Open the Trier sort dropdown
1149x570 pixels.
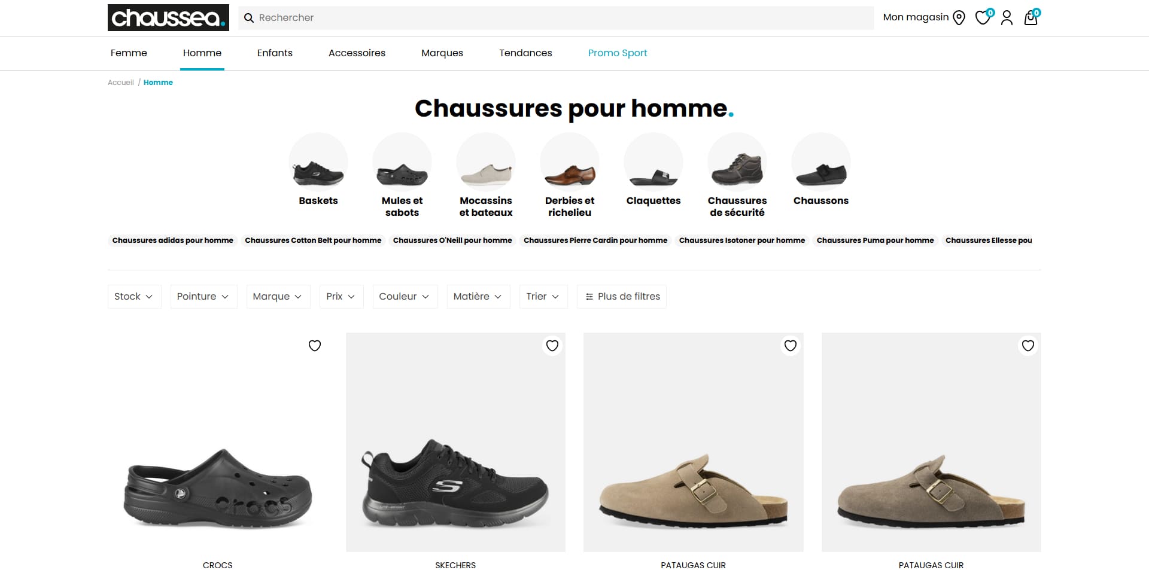tap(543, 297)
